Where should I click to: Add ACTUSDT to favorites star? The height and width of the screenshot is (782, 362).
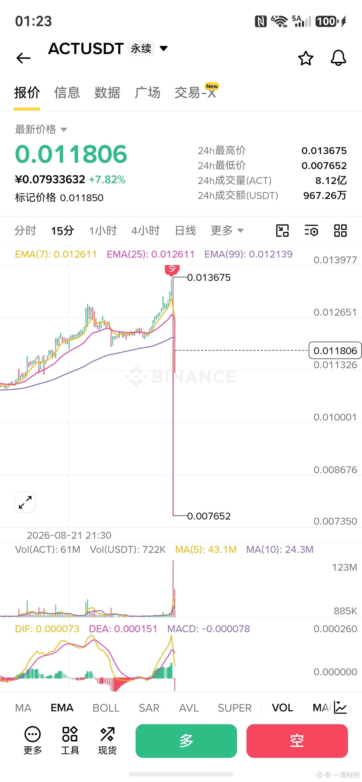[306, 58]
